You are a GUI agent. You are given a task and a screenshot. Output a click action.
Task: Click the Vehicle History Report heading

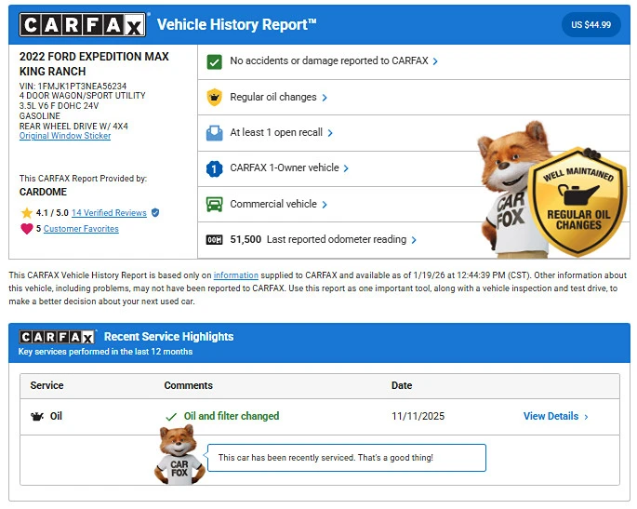(x=236, y=25)
